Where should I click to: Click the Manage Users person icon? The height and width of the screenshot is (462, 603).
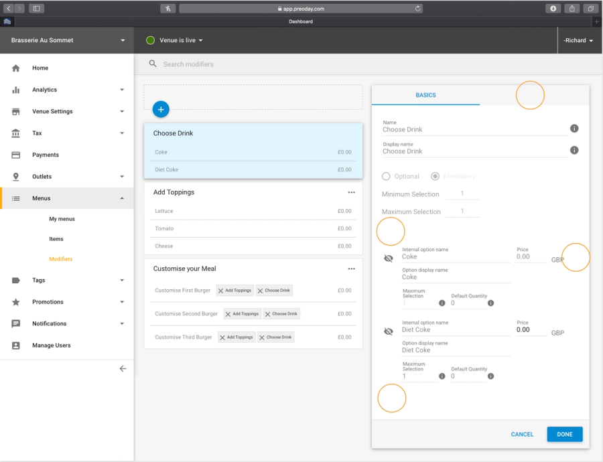tap(16, 345)
